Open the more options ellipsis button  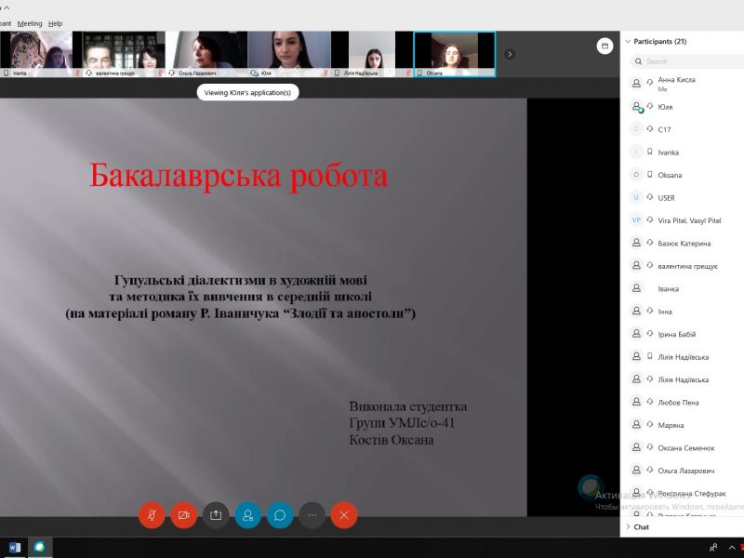(x=312, y=514)
